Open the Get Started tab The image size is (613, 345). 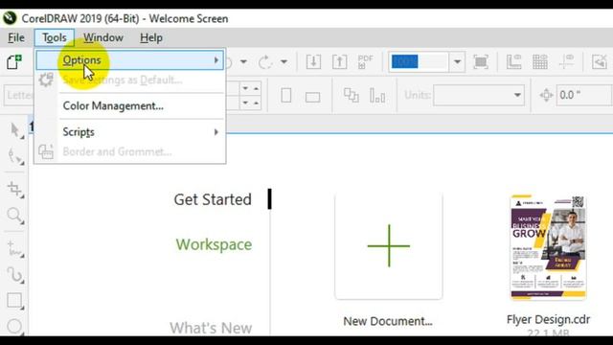pyautogui.click(x=213, y=199)
